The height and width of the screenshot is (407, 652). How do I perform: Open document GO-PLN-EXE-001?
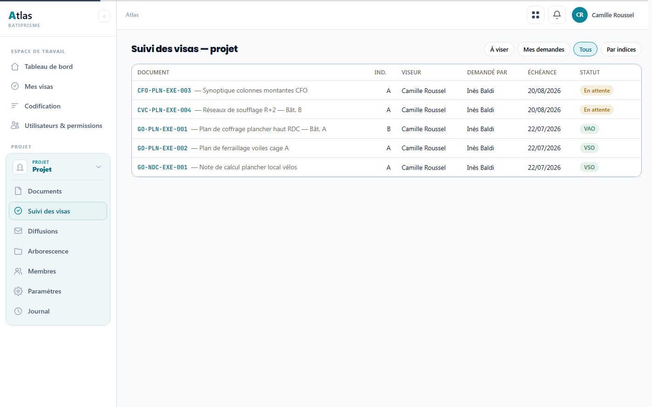click(162, 129)
